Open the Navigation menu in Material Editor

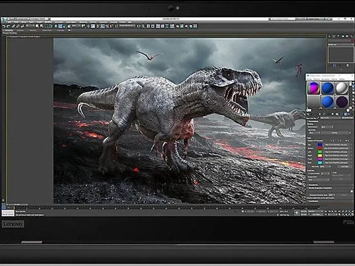pyautogui.click(x=326, y=79)
